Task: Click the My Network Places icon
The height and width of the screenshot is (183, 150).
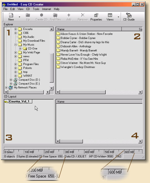Action: point(11,87)
